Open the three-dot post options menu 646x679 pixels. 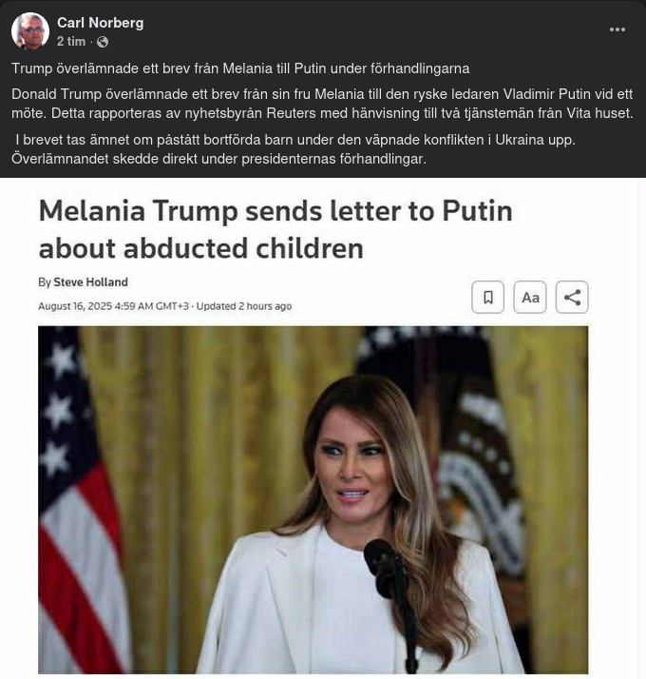(617, 29)
